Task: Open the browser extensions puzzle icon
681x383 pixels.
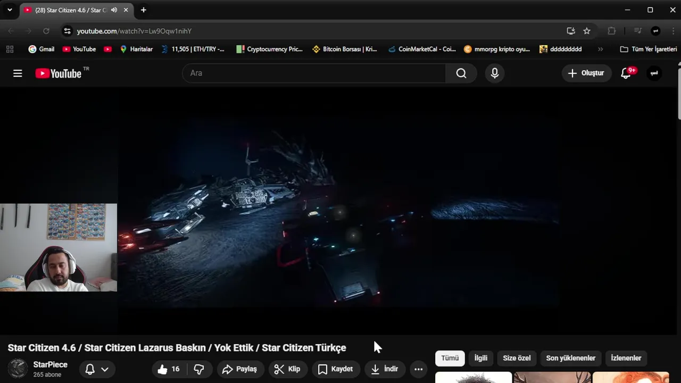Action: [x=612, y=31]
